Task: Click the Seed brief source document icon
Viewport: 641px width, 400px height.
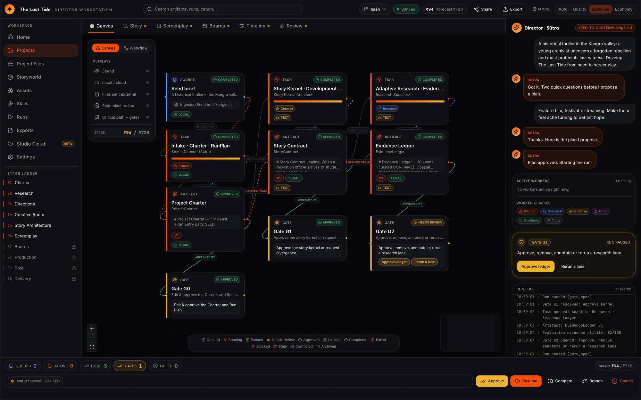Action: (175, 80)
